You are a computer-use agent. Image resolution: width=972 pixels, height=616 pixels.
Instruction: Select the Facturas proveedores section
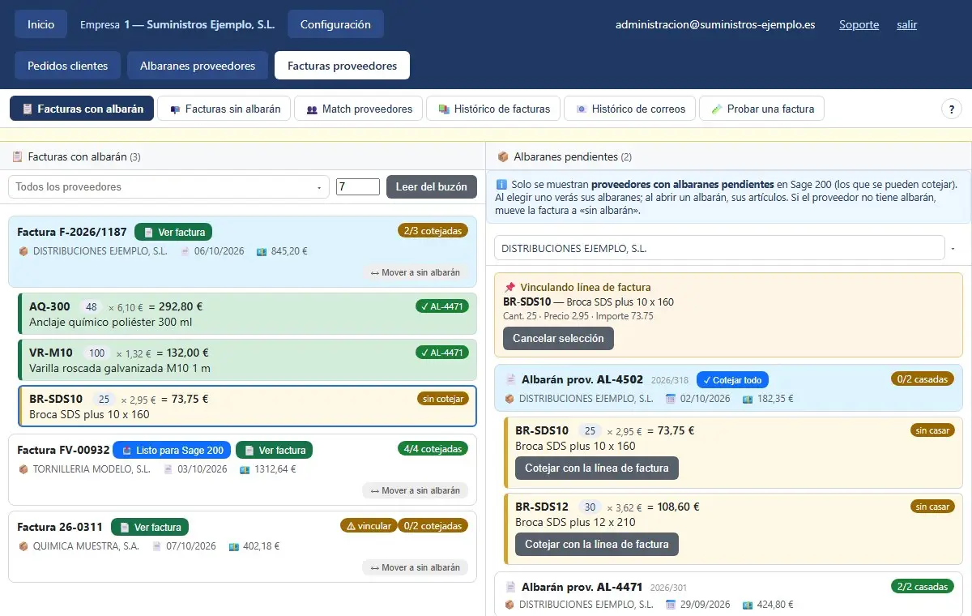342,66
